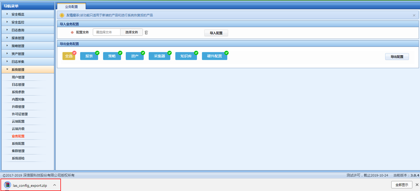Click the 深信服 copyright footer text
This screenshot has height=191, width=420.
click(38, 175)
